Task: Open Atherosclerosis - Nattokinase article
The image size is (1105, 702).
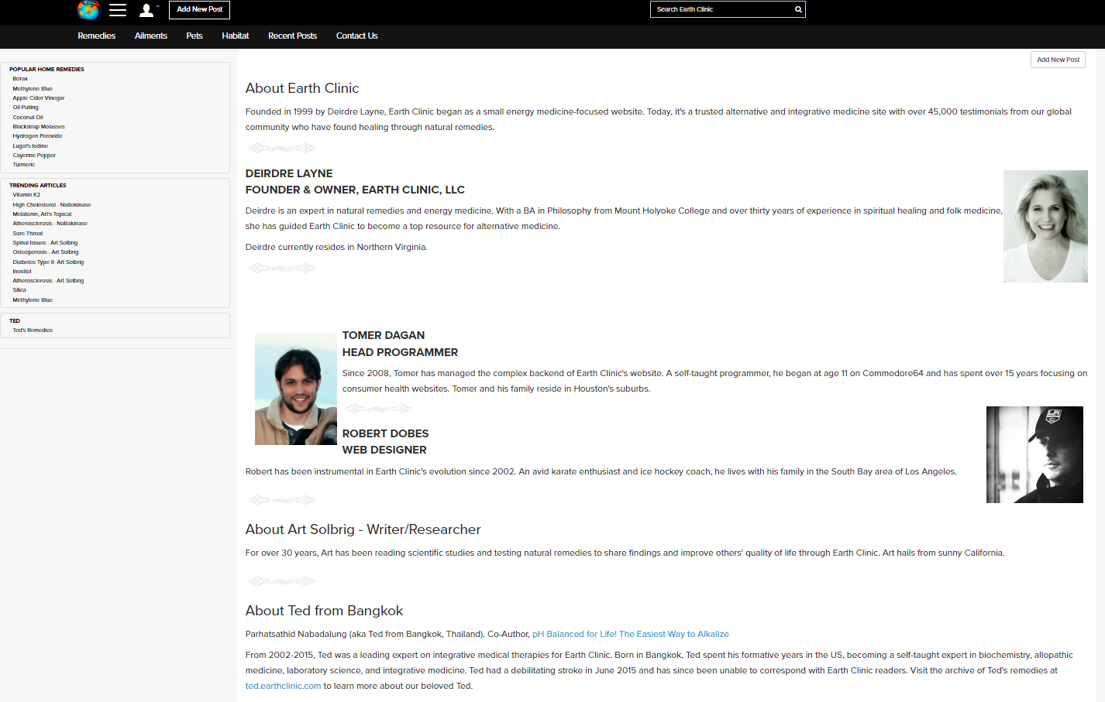Action: tap(50, 224)
